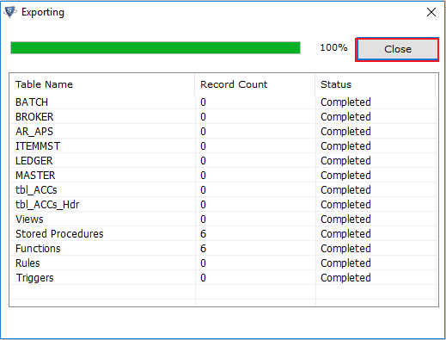Select the Views row
The height and width of the screenshot is (340, 446).
click(223, 219)
